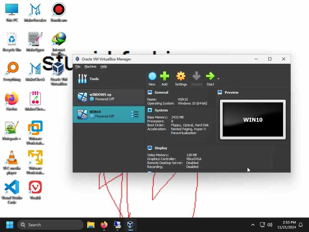Click Operating System Windows 10 (64-bit) text
This screenshot has width=309, height=232.
coord(192,103)
